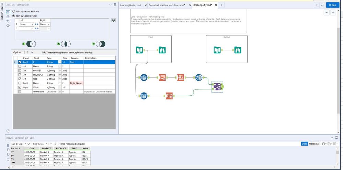Move selected field down with arrow
The width and height of the screenshot is (343, 170).
click(32, 52)
